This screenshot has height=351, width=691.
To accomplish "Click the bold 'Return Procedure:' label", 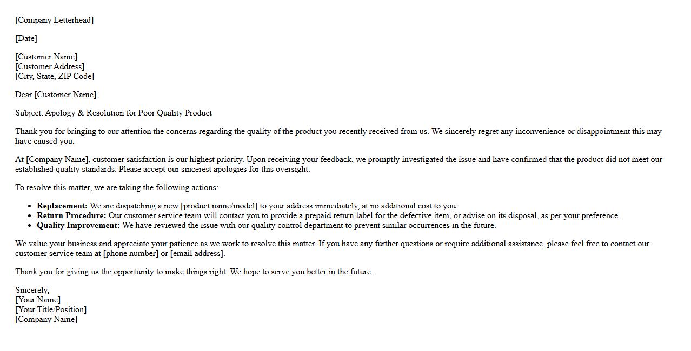I will (71, 215).
